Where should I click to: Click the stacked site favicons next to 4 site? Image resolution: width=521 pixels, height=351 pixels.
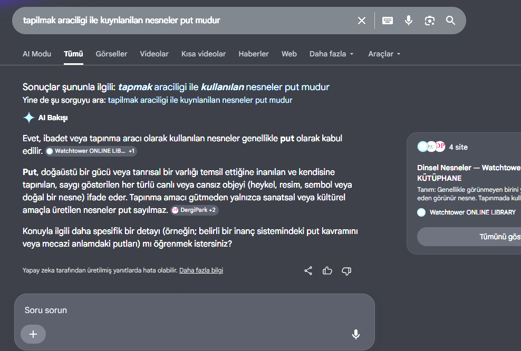(x=431, y=147)
